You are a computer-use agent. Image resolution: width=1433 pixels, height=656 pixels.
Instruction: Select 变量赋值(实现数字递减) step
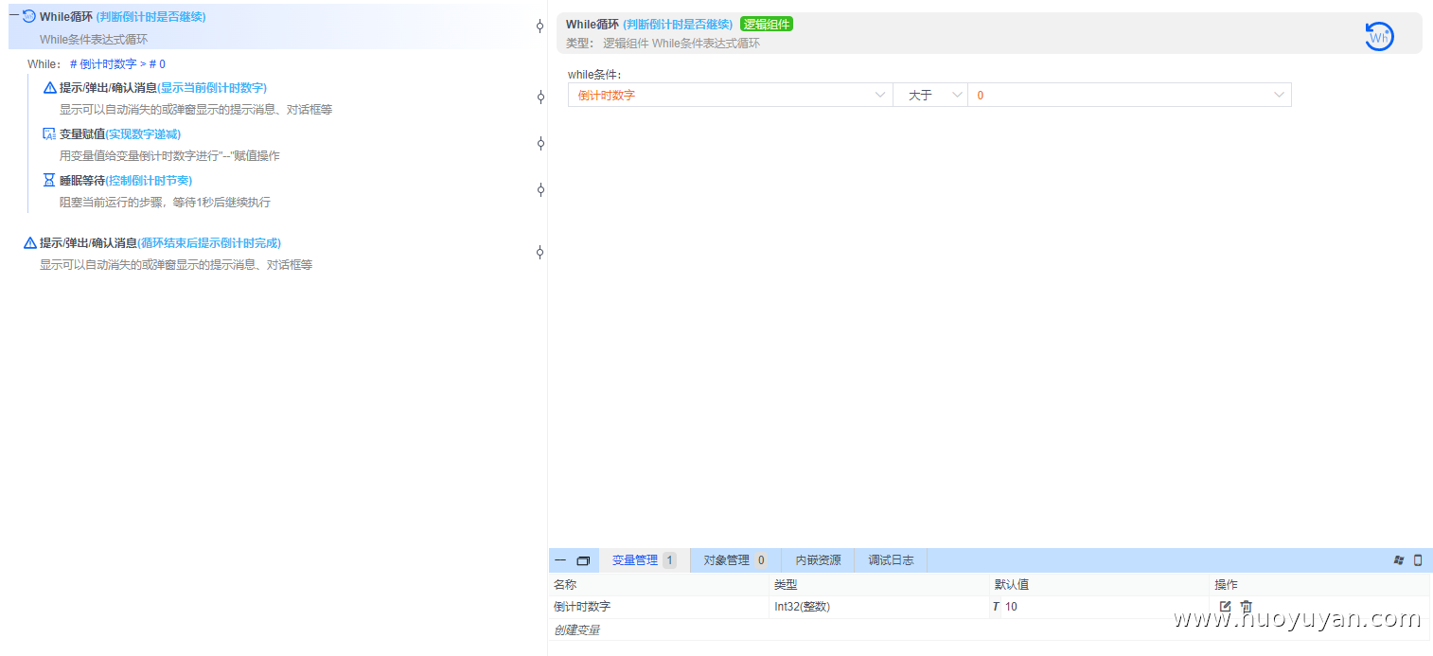tap(120, 134)
